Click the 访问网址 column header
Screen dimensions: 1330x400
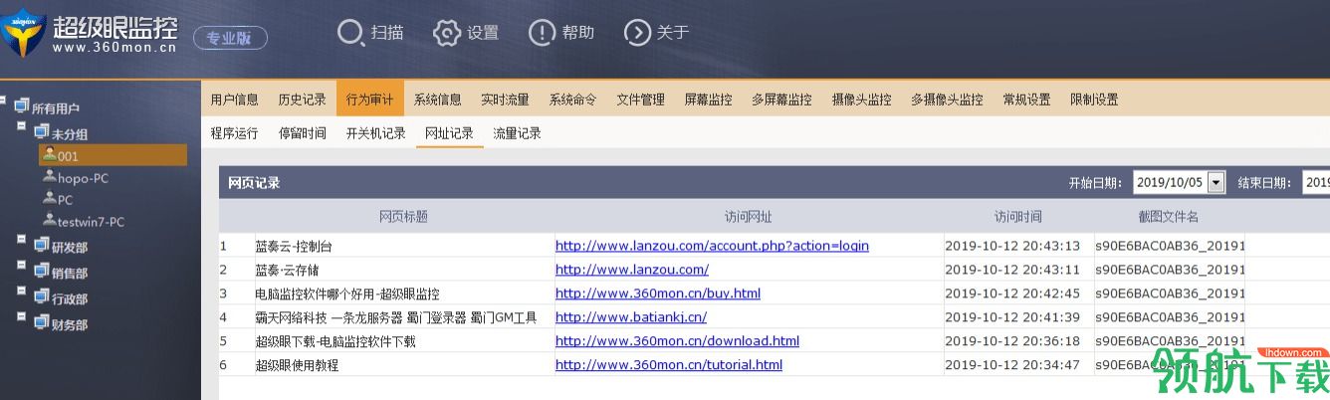[749, 217]
